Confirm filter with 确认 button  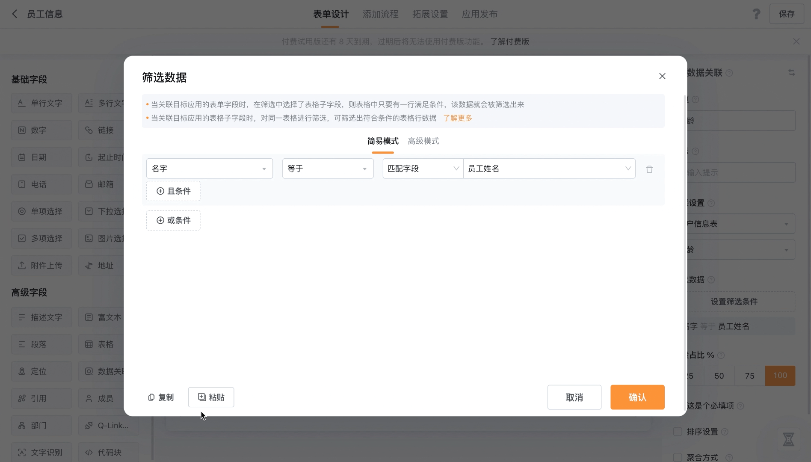point(637,397)
